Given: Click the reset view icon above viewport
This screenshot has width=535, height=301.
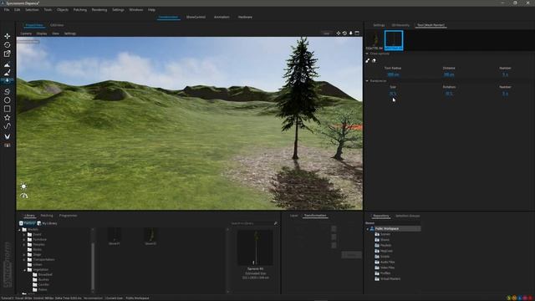Looking at the screenshot, I should [x=344, y=33].
